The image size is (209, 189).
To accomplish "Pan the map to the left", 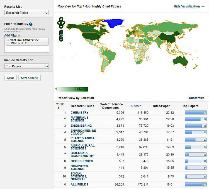I will click(x=59, y=23).
